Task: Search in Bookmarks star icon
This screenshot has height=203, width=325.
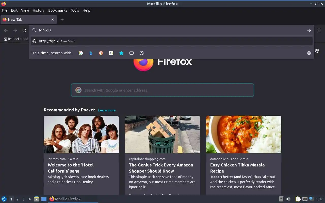Action: point(121,53)
